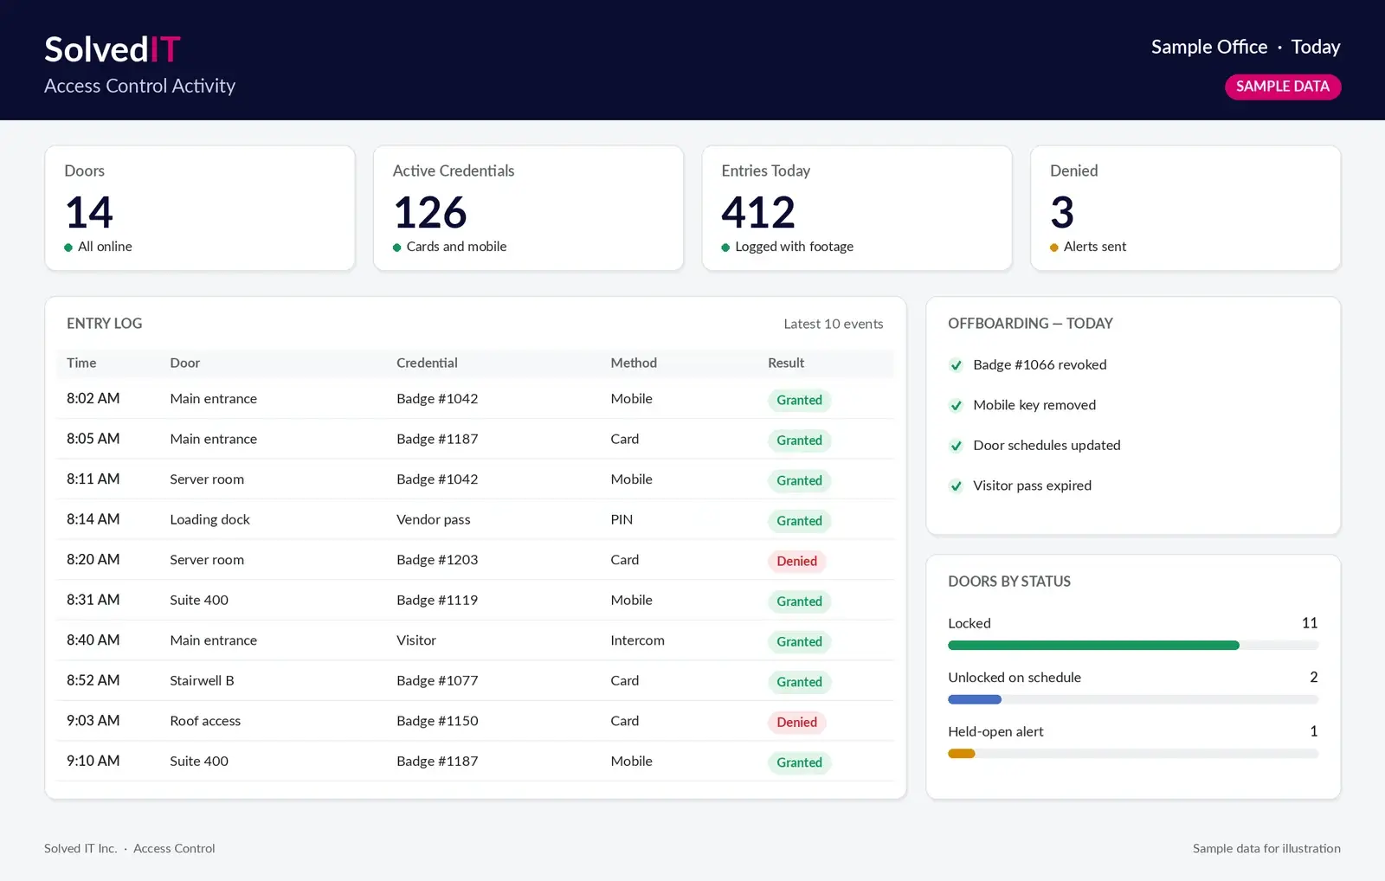Click the Credential column header
This screenshot has height=881, width=1385.
[x=427, y=363]
